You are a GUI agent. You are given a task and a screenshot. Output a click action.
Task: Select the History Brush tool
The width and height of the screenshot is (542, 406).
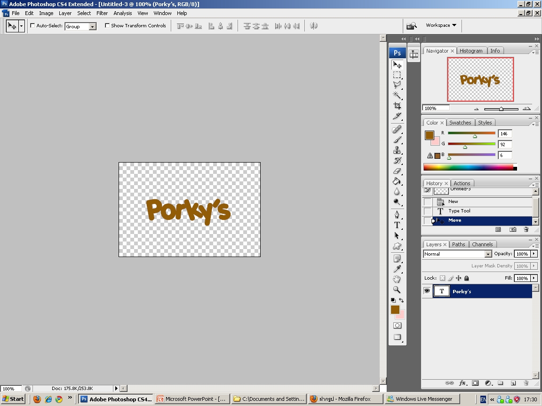[x=397, y=161]
